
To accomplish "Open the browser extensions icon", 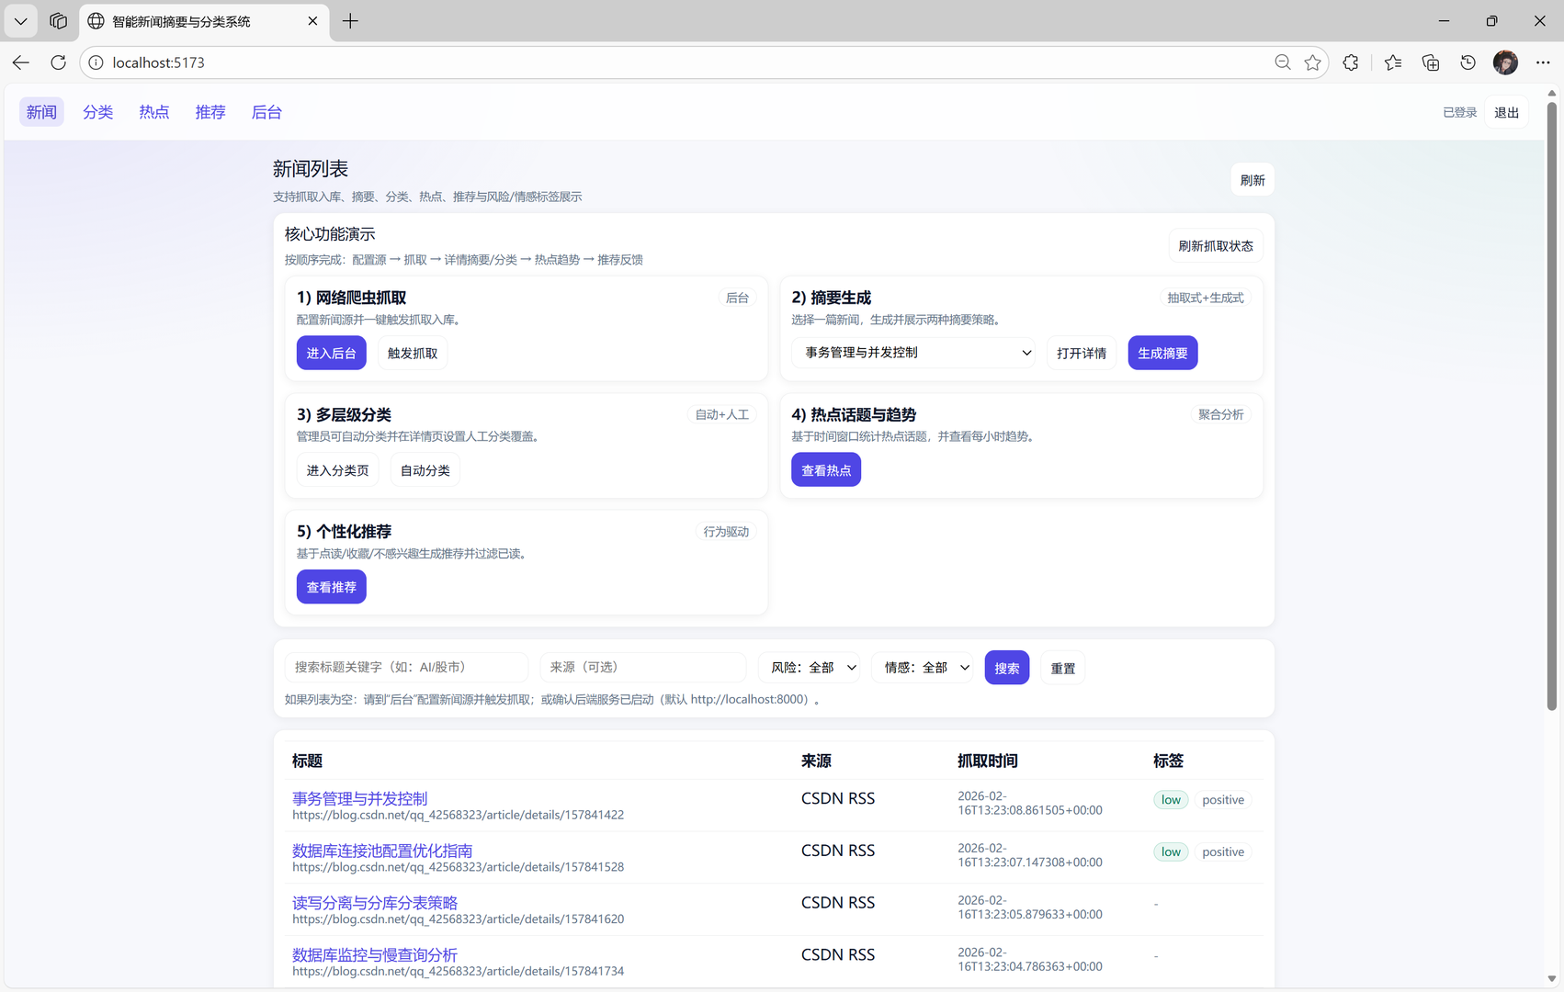I will click(x=1350, y=62).
